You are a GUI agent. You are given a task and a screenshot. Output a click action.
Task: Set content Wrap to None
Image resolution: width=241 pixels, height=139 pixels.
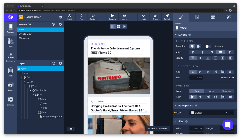(197, 91)
